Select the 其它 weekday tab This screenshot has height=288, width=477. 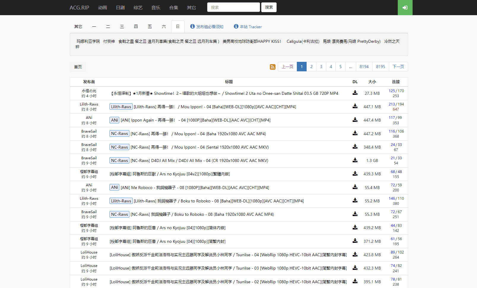78,27
